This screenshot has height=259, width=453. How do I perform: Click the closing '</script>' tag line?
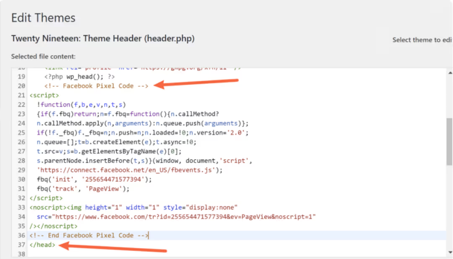pos(46,198)
